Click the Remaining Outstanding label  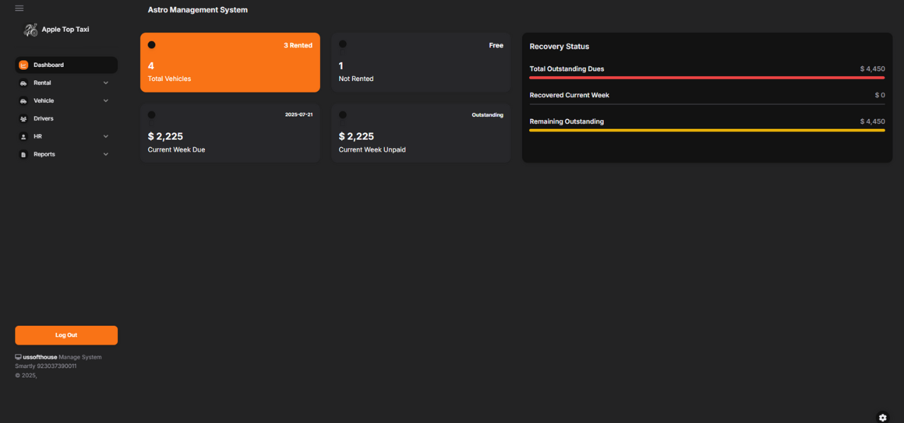pyautogui.click(x=567, y=121)
